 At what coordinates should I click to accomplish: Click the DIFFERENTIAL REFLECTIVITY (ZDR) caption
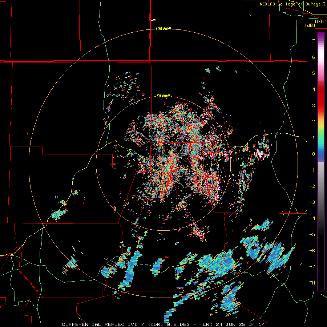tap(113, 324)
